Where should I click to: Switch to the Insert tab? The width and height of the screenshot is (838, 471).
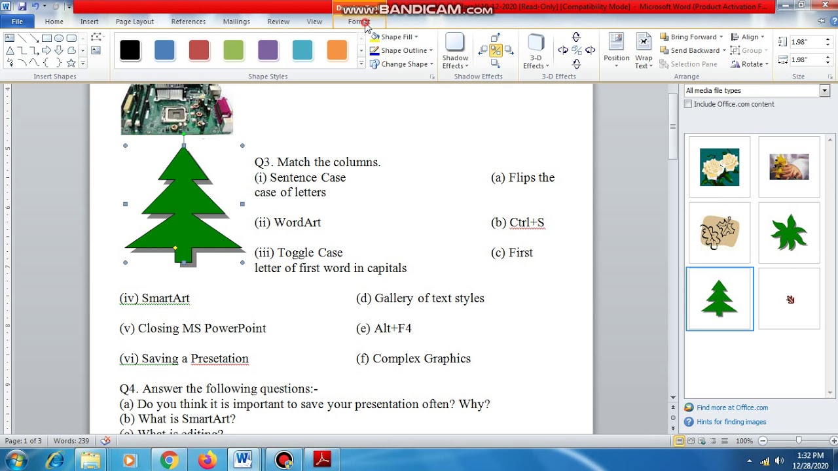point(89,22)
